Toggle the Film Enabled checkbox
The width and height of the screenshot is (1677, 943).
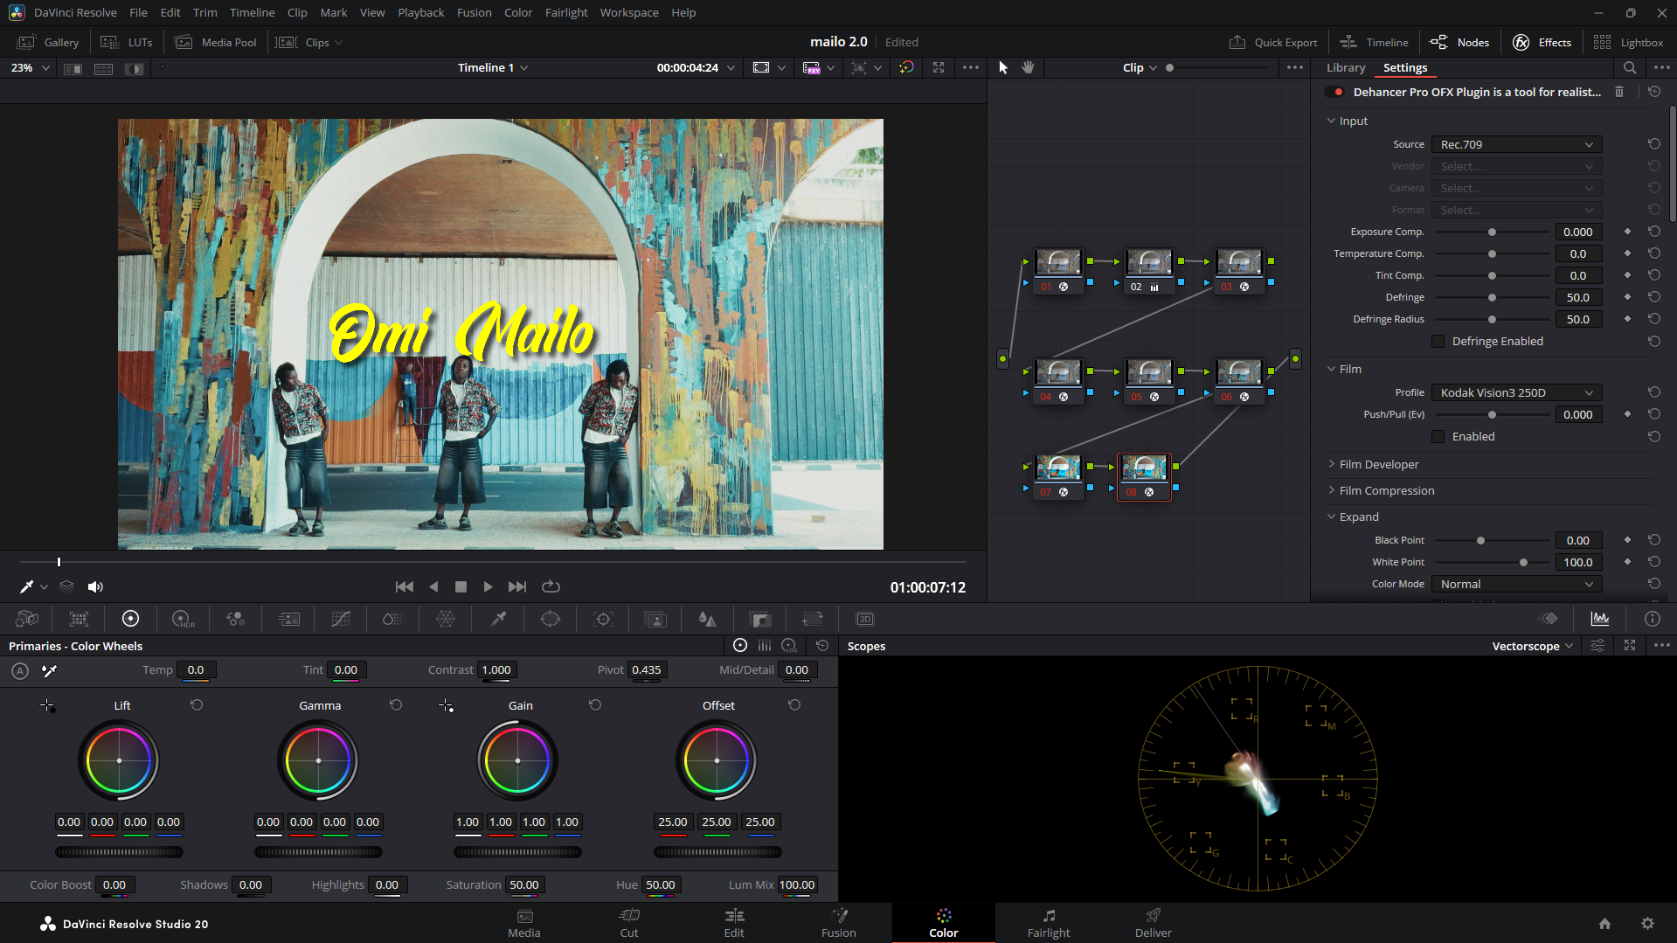point(1438,436)
